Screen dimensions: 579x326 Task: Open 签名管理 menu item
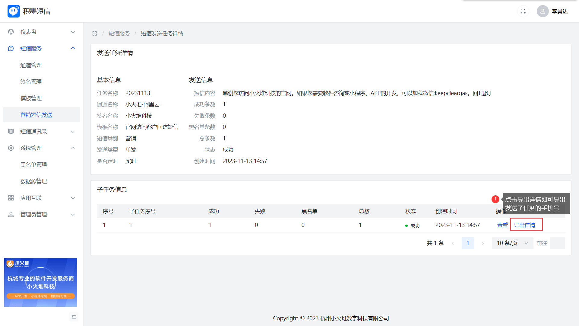(31, 82)
